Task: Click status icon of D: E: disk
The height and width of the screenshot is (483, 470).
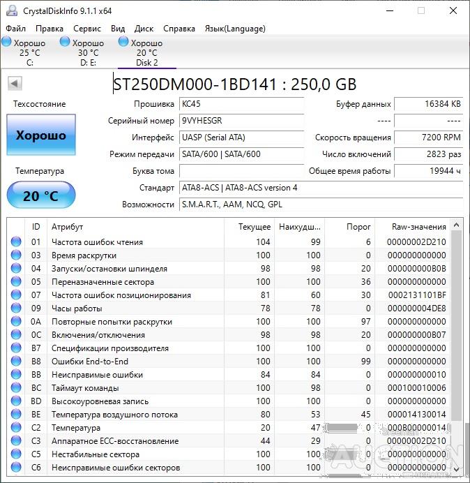Action: [x=65, y=42]
